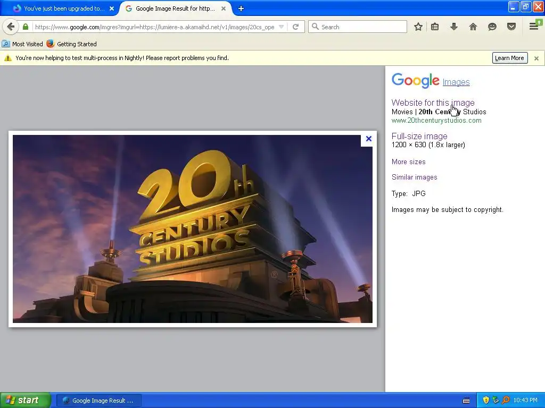Restore down the Firefox window
The height and width of the screenshot is (408, 545).
pos(525,6)
